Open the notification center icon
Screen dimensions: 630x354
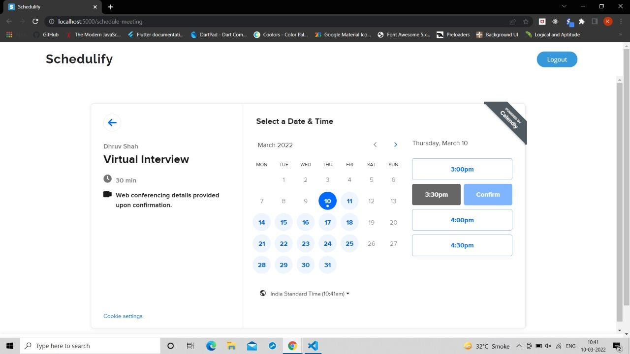point(617,346)
